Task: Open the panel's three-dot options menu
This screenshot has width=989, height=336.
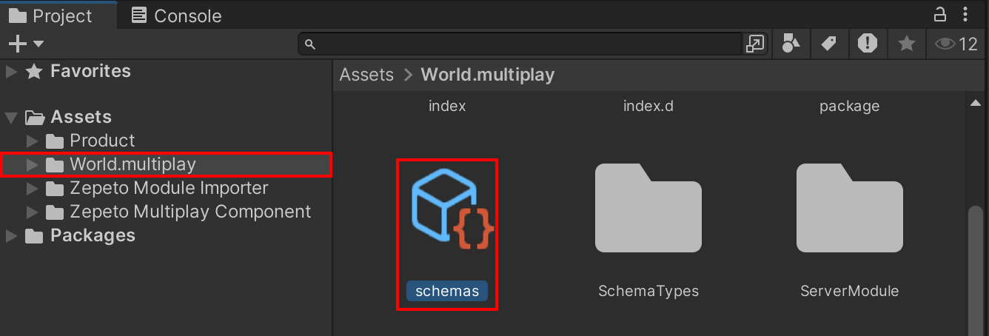Action: pos(966,14)
